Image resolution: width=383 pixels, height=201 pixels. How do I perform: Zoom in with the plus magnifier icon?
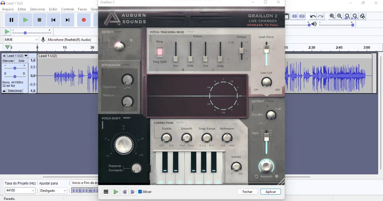pos(332,16)
